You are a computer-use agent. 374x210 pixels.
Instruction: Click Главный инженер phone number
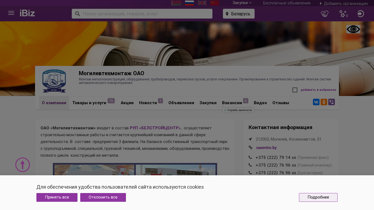point(276,165)
